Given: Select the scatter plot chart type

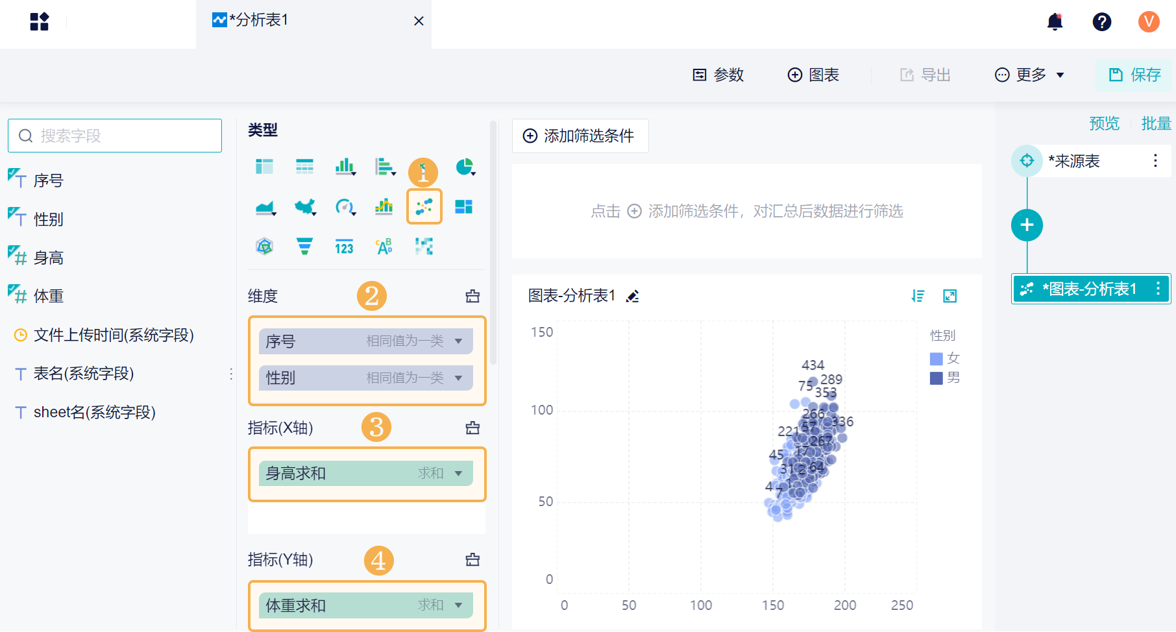Looking at the screenshot, I should (x=424, y=207).
